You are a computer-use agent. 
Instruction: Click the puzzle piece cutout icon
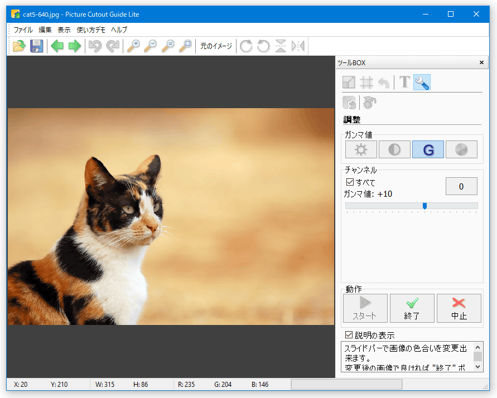click(349, 103)
